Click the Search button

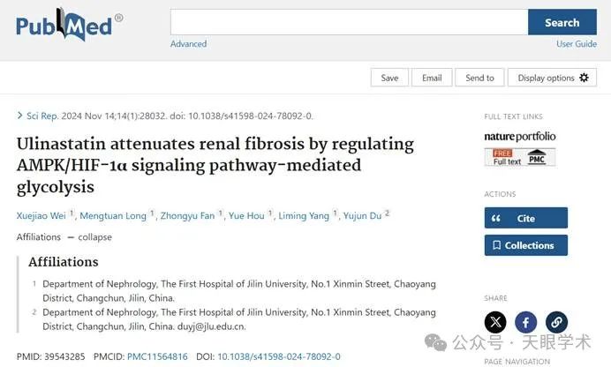pos(562,23)
